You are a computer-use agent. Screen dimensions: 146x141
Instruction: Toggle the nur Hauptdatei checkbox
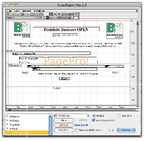pos(93,120)
